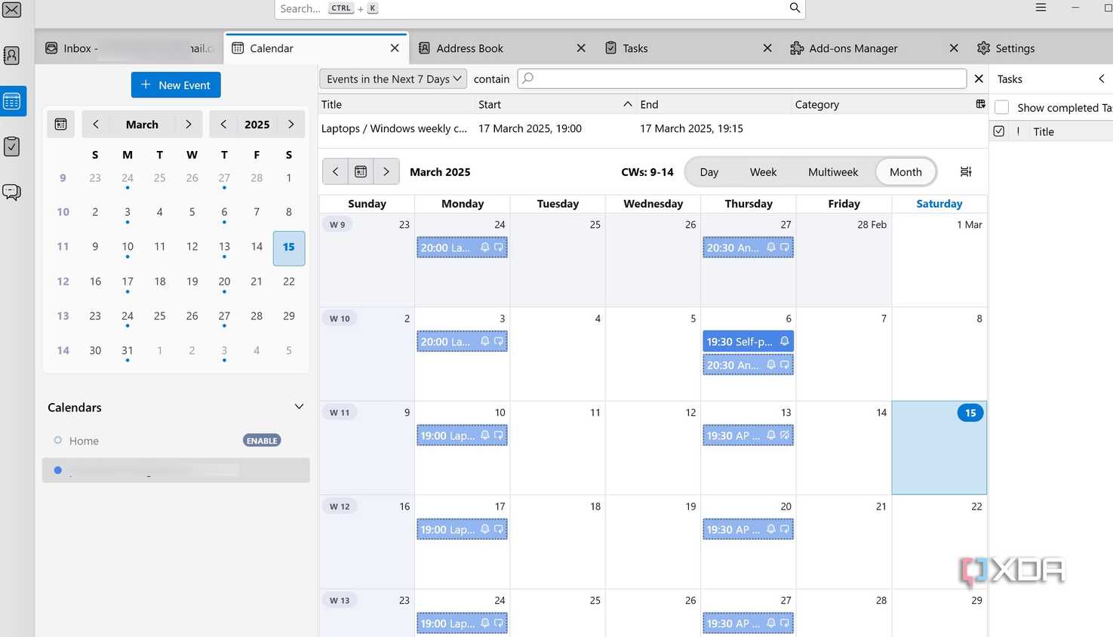The image size is (1113, 637).
Task: Go to today in the mini calendar
Action: (61, 125)
